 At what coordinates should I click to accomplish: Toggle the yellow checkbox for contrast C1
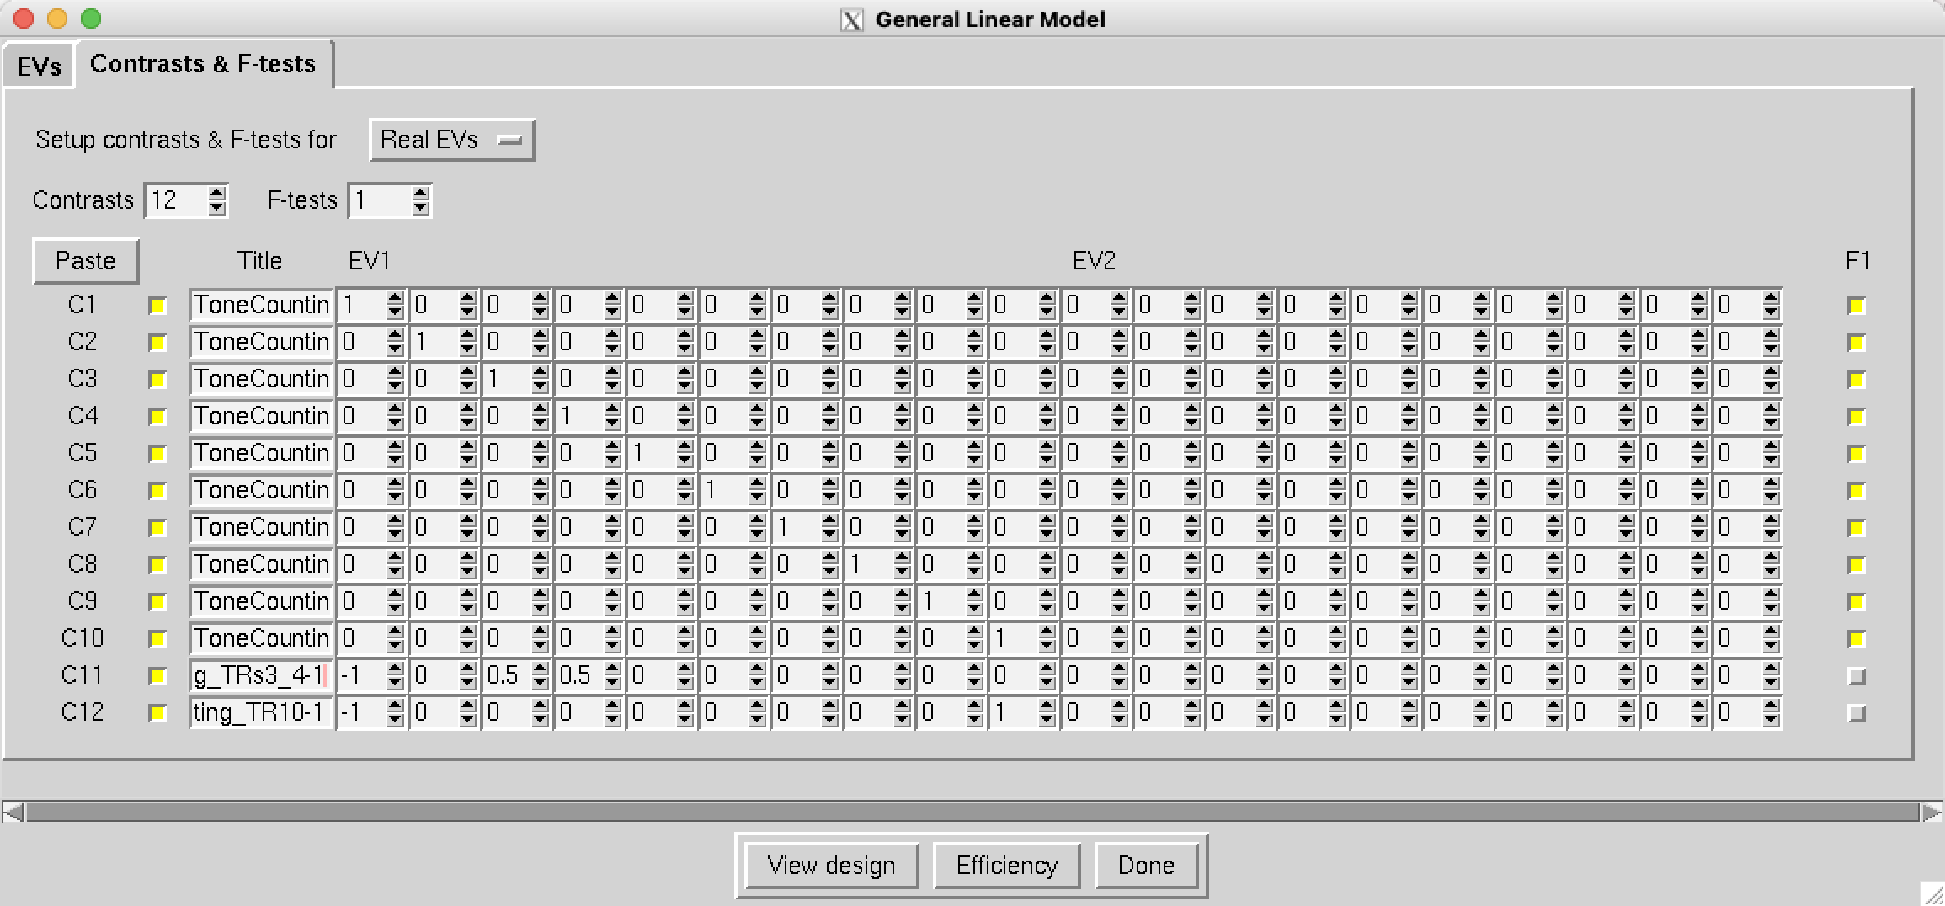tap(157, 306)
